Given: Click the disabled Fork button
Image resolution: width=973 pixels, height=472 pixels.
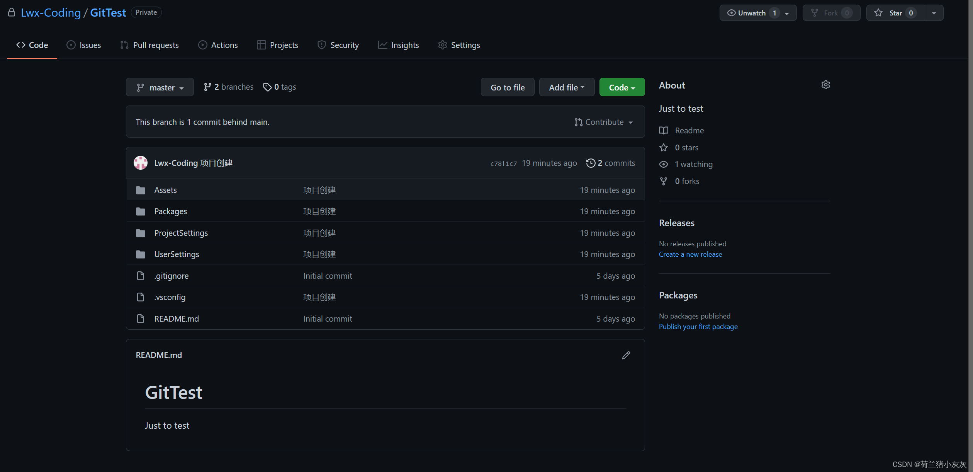Looking at the screenshot, I should [831, 13].
